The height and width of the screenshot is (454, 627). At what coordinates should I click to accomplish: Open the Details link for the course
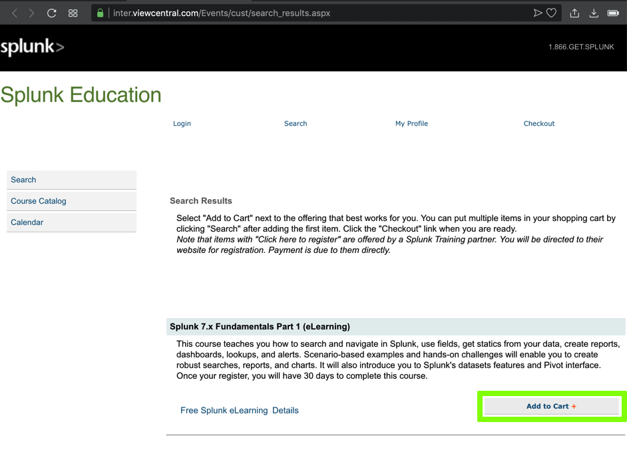[x=285, y=411]
